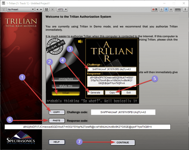189x150 pixels.
Task: Click the Copy button in the keygen
Action: (x=112, y=93)
